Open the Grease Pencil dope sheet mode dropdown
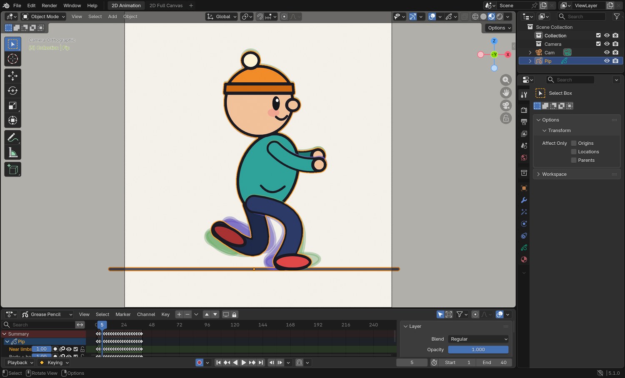The image size is (625, 378). point(47,314)
